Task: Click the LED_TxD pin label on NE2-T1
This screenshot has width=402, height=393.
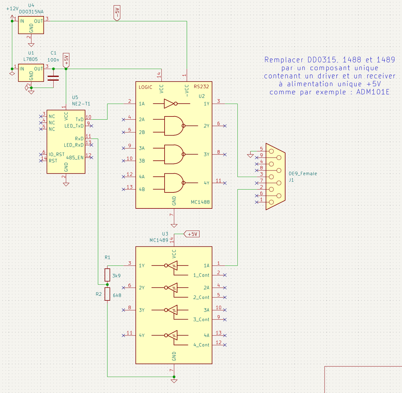Action: point(74,126)
